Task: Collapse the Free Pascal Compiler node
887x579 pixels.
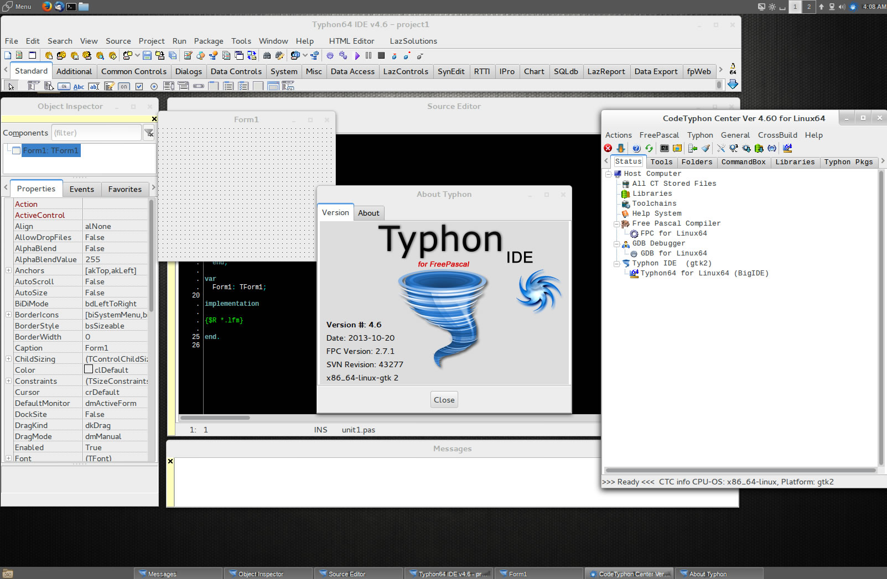Action: [616, 223]
